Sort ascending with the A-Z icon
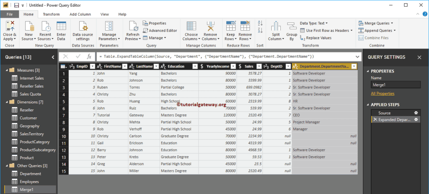429x194 pixels. (260, 23)
